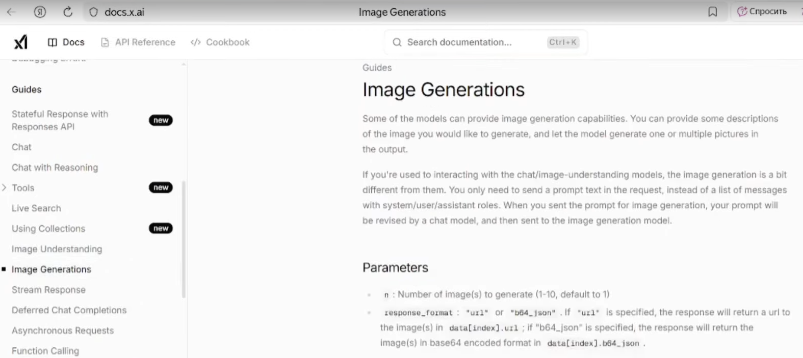The width and height of the screenshot is (803, 358).
Task: Expand the Tools sidebar section
Action: coord(5,188)
